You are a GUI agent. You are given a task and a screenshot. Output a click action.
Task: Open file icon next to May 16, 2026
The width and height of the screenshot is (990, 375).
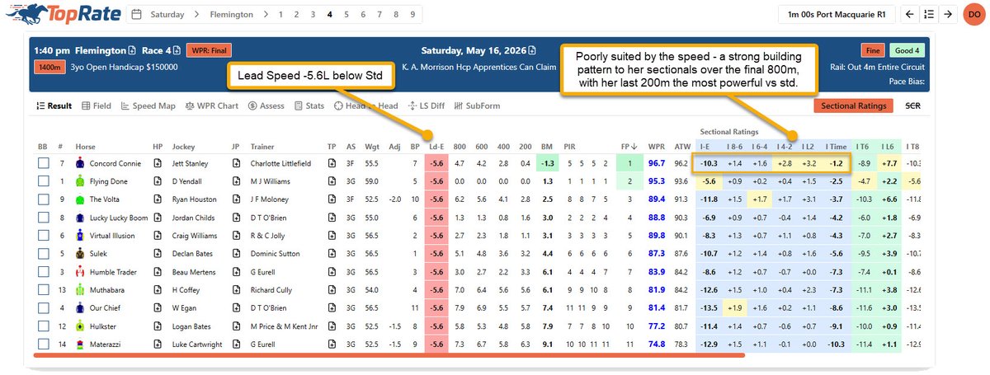[532, 50]
